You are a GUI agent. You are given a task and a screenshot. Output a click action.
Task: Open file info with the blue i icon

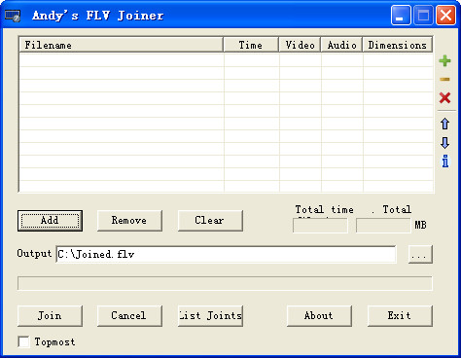[x=445, y=161]
